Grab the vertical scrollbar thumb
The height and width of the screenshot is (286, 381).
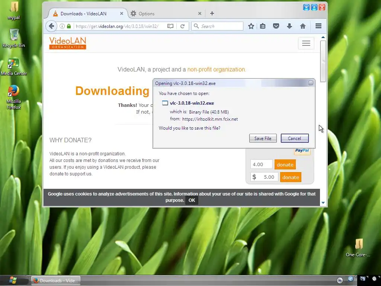tap(323, 61)
